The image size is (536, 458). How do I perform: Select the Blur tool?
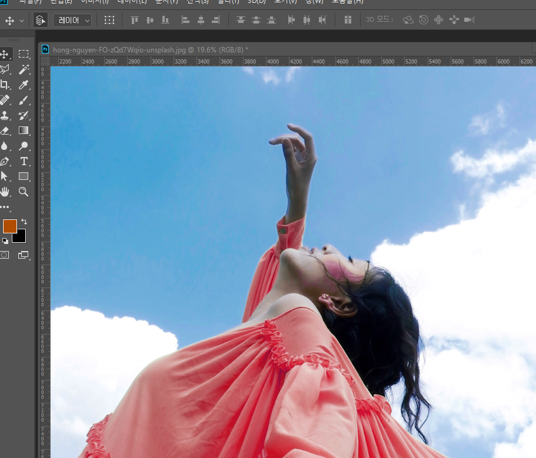pyautogui.click(x=5, y=146)
